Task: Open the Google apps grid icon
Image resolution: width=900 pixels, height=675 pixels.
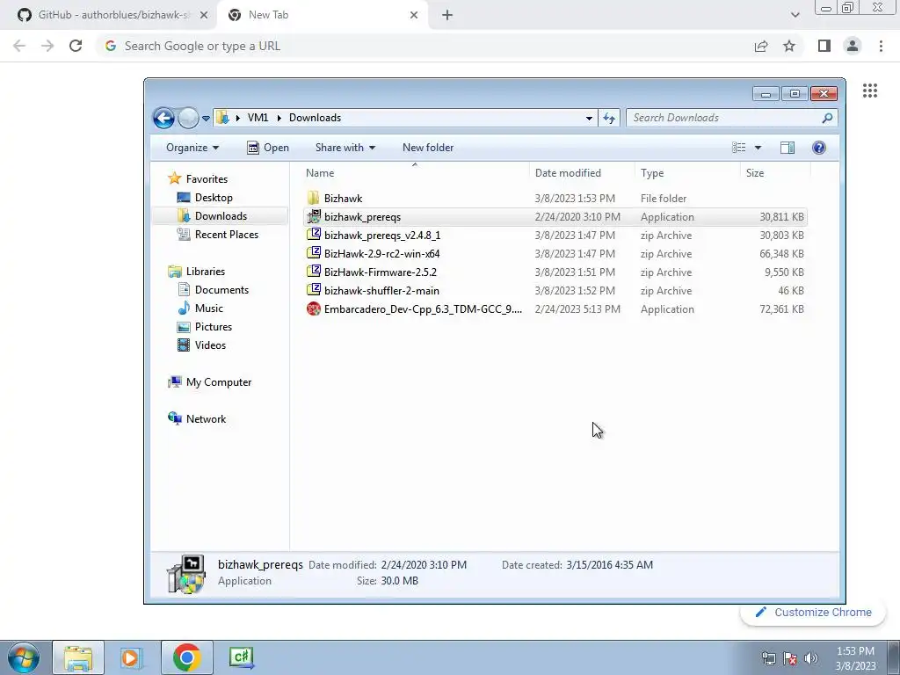Action: tap(870, 91)
